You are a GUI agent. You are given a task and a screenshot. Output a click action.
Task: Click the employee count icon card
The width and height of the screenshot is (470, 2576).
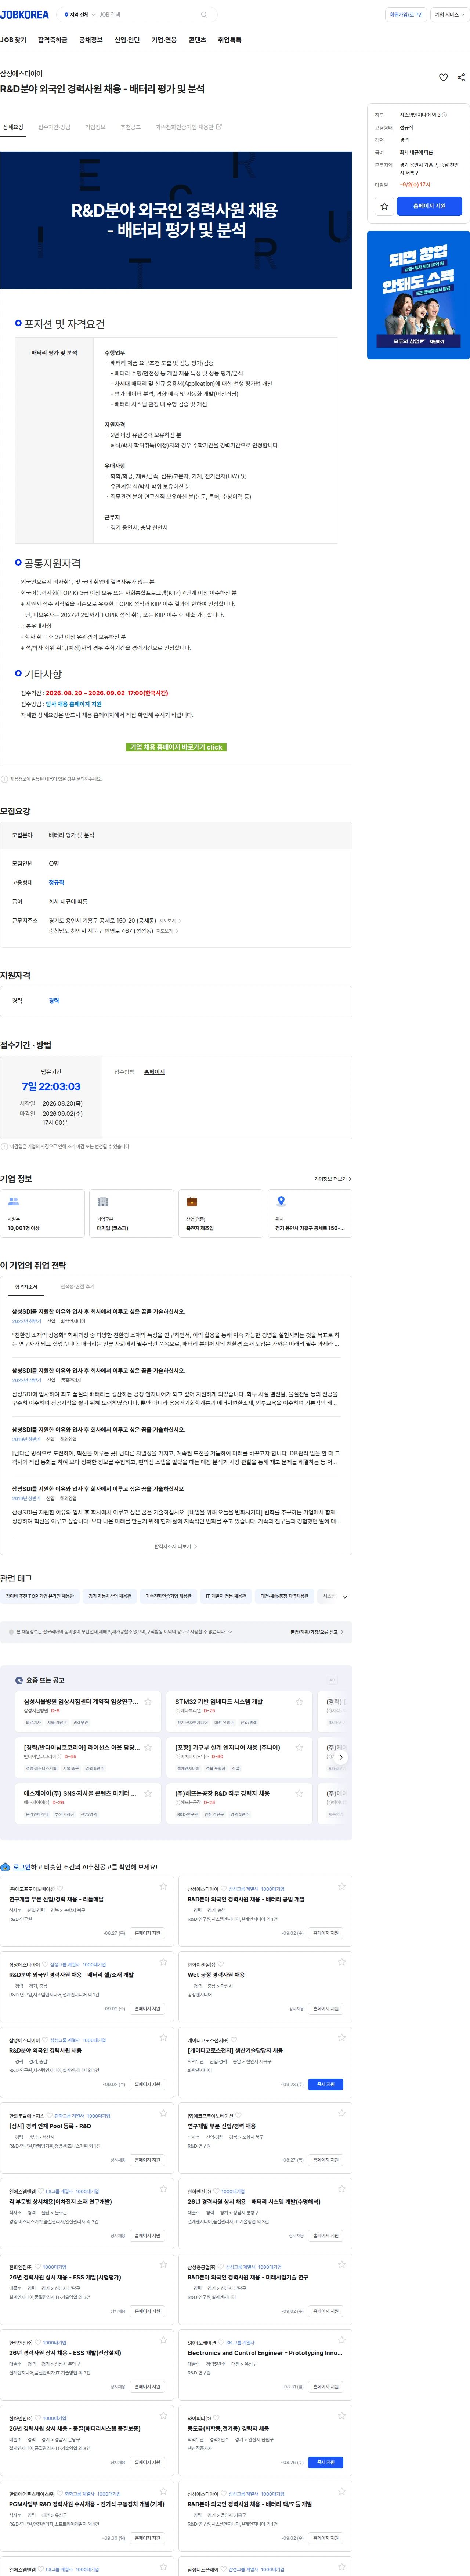[x=42, y=1213]
